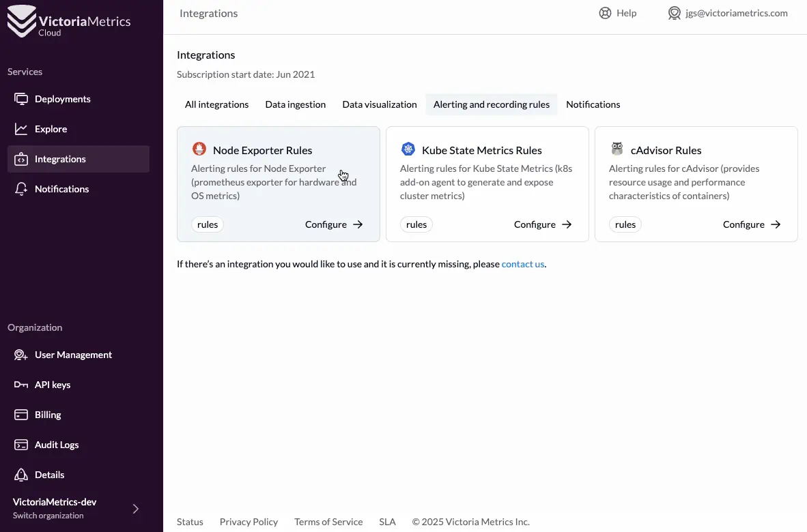Image resolution: width=807 pixels, height=532 pixels.
Task: Configure Kube State Metrics Rules
Action: [x=543, y=224]
